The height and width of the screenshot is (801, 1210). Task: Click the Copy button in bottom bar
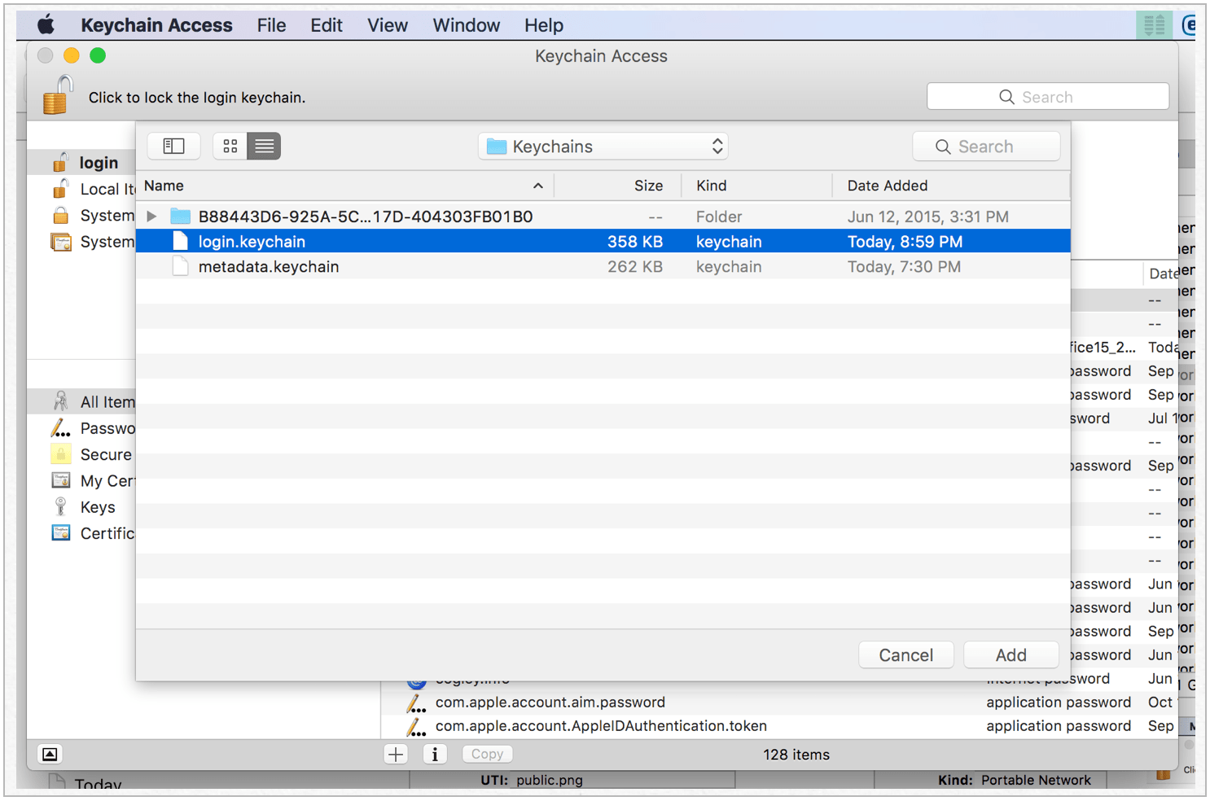[487, 755]
